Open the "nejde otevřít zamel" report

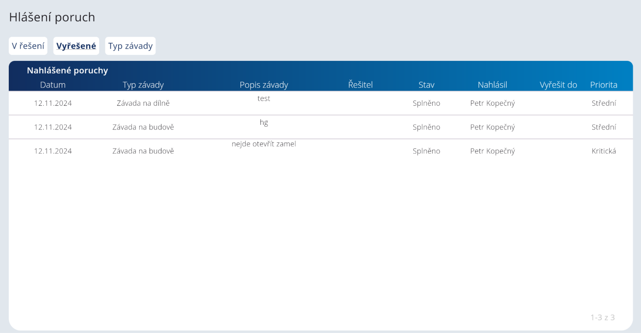pos(264,144)
